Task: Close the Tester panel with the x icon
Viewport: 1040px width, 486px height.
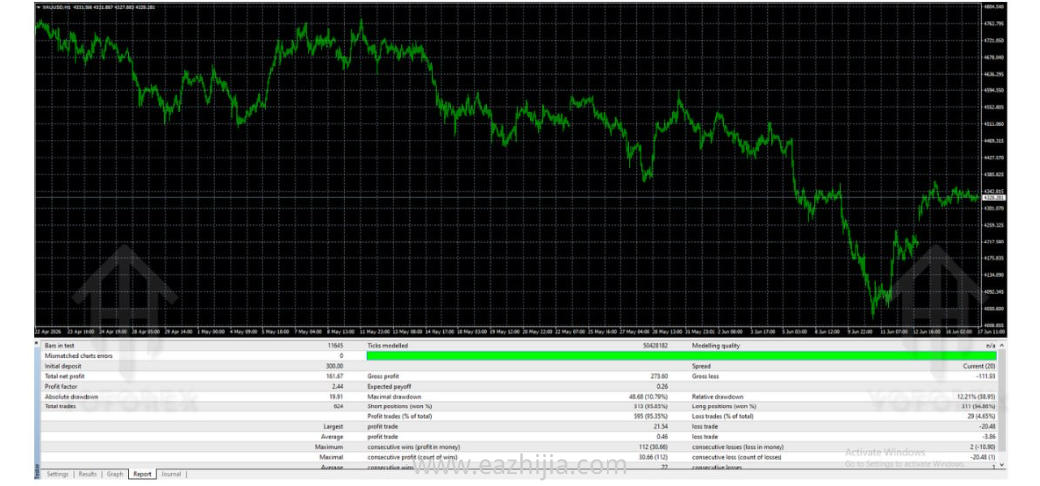Action: 37,344
